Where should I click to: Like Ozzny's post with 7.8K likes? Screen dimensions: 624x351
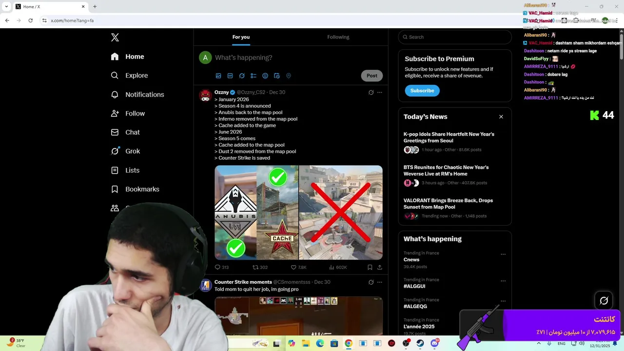point(298,267)
